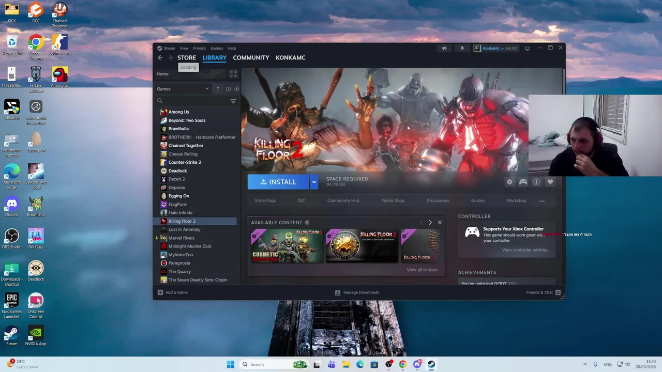Add Killing Floor 2 to favorites heart

pos(550,182)
